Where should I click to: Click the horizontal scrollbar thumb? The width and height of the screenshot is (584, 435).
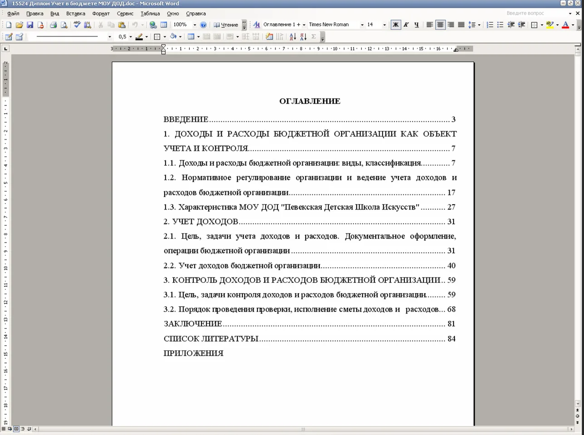303,430
